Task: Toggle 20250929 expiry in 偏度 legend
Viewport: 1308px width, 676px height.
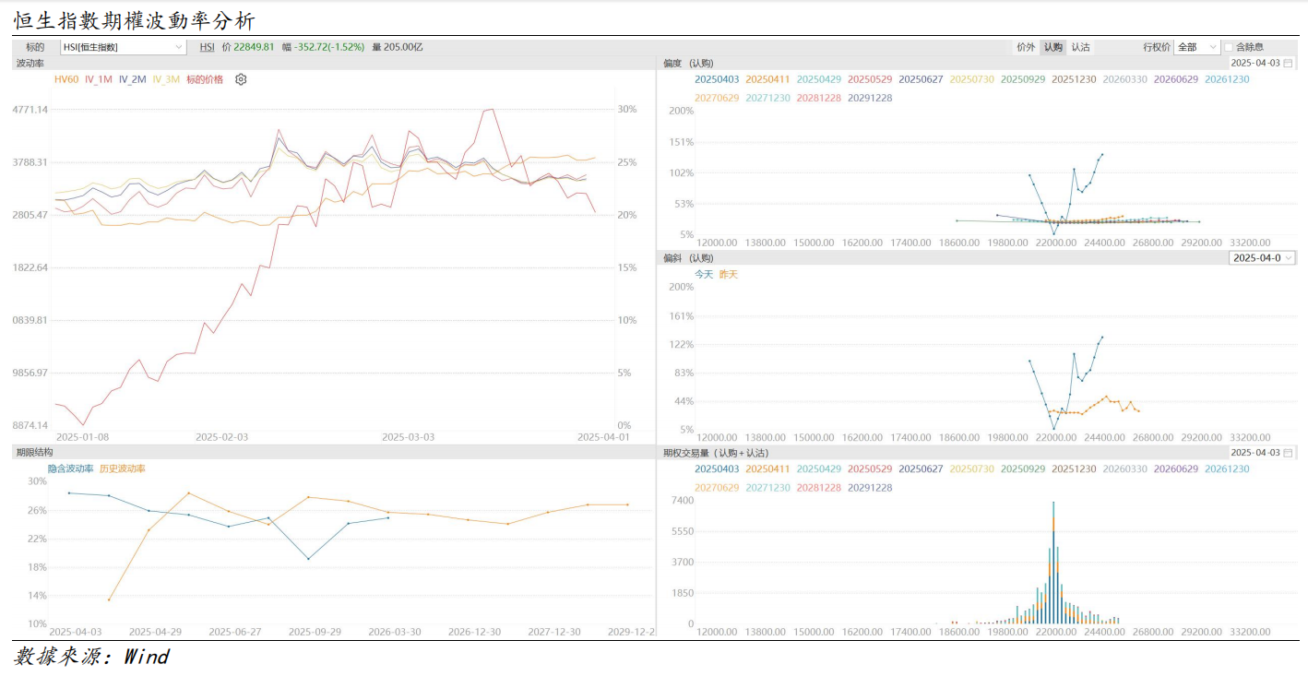Action: click(1023, 79)
